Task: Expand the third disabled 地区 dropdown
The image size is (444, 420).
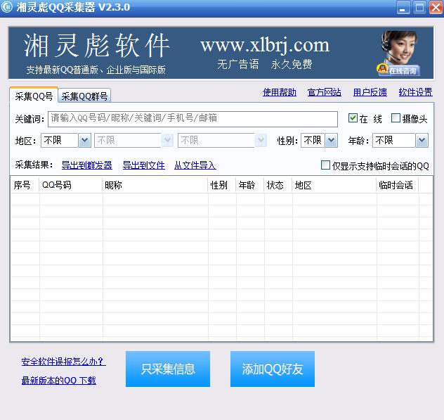Action: coord(261,140)
